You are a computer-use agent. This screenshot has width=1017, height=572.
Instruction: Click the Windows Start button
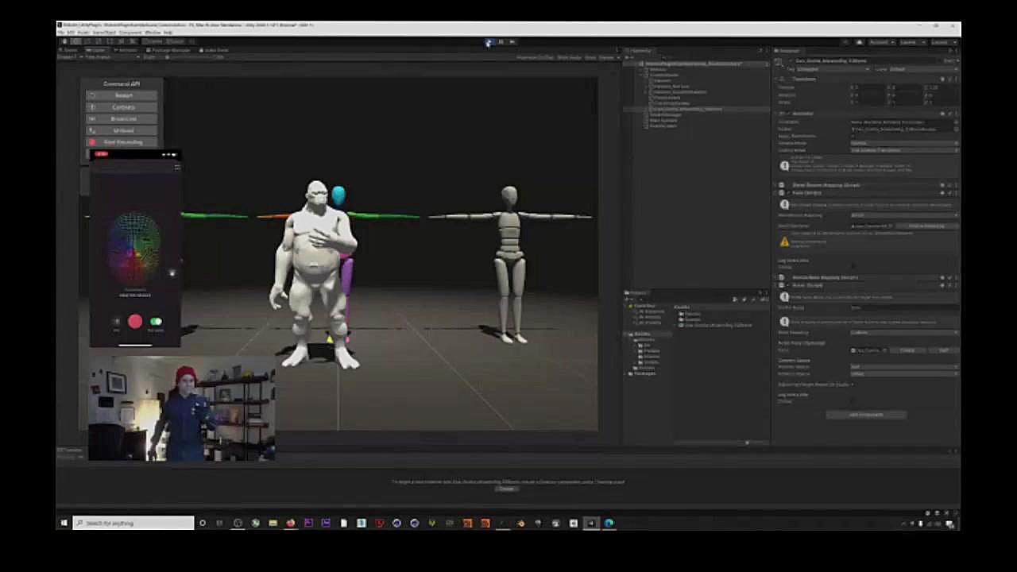pos(64,523)
